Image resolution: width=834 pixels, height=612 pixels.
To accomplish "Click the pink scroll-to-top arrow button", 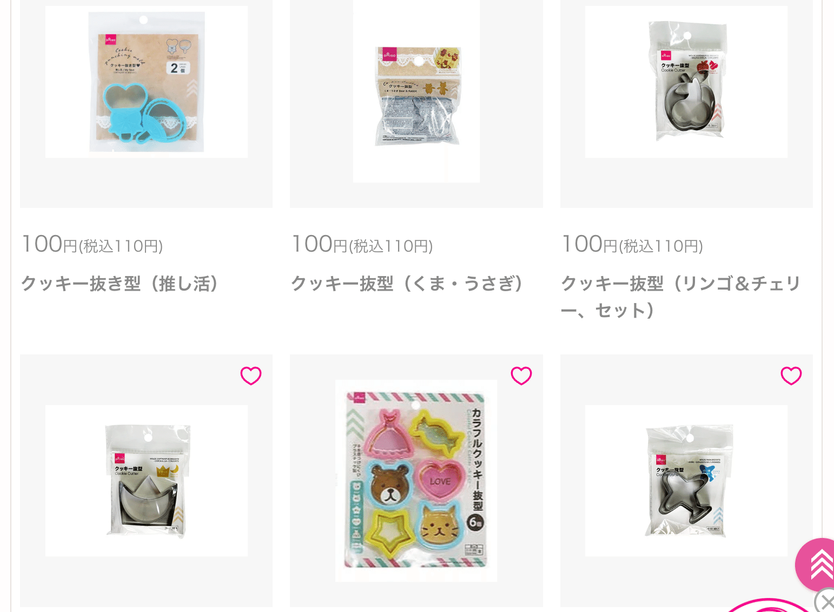I will point(817,564).
